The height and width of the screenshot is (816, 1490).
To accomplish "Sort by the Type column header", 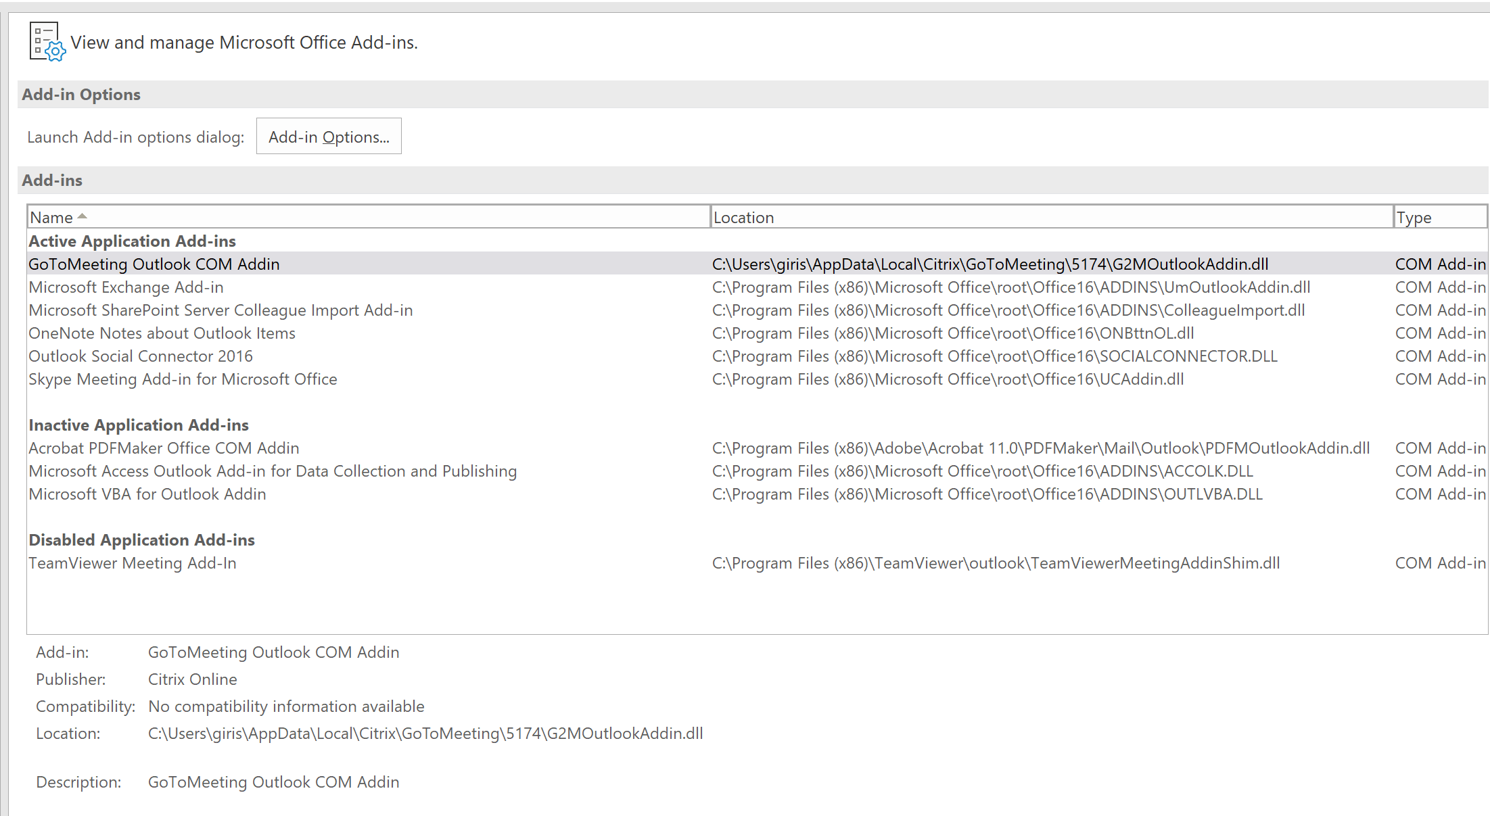I will [x=1441, y=217].
